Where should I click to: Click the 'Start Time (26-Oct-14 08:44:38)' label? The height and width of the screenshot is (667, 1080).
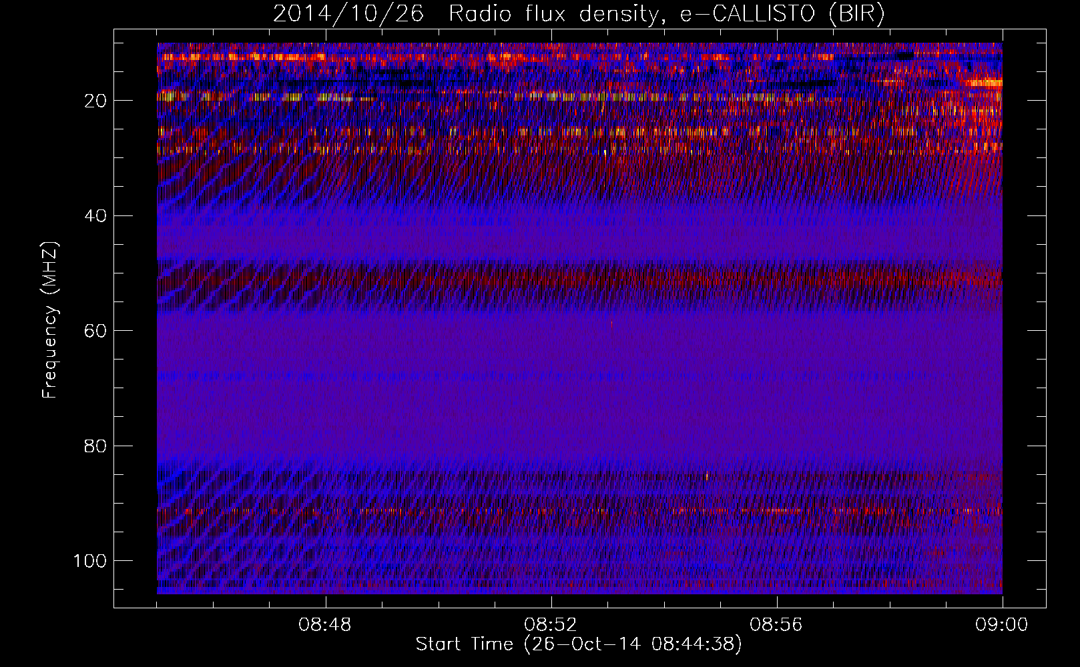click(x=579, y=644)
